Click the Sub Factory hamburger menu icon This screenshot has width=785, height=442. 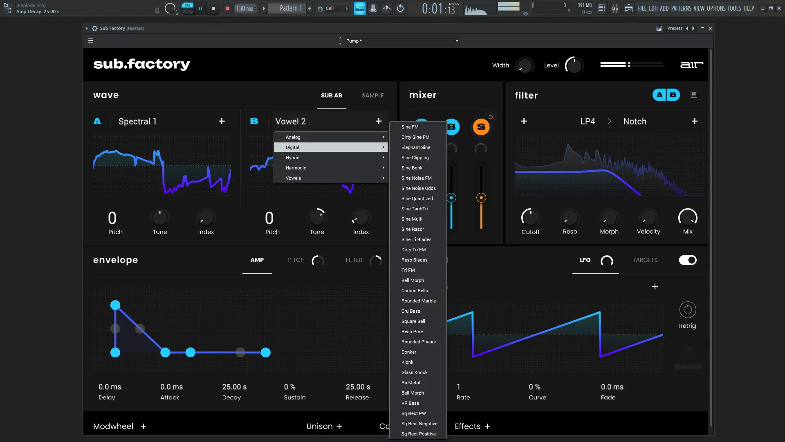(90, 41)
